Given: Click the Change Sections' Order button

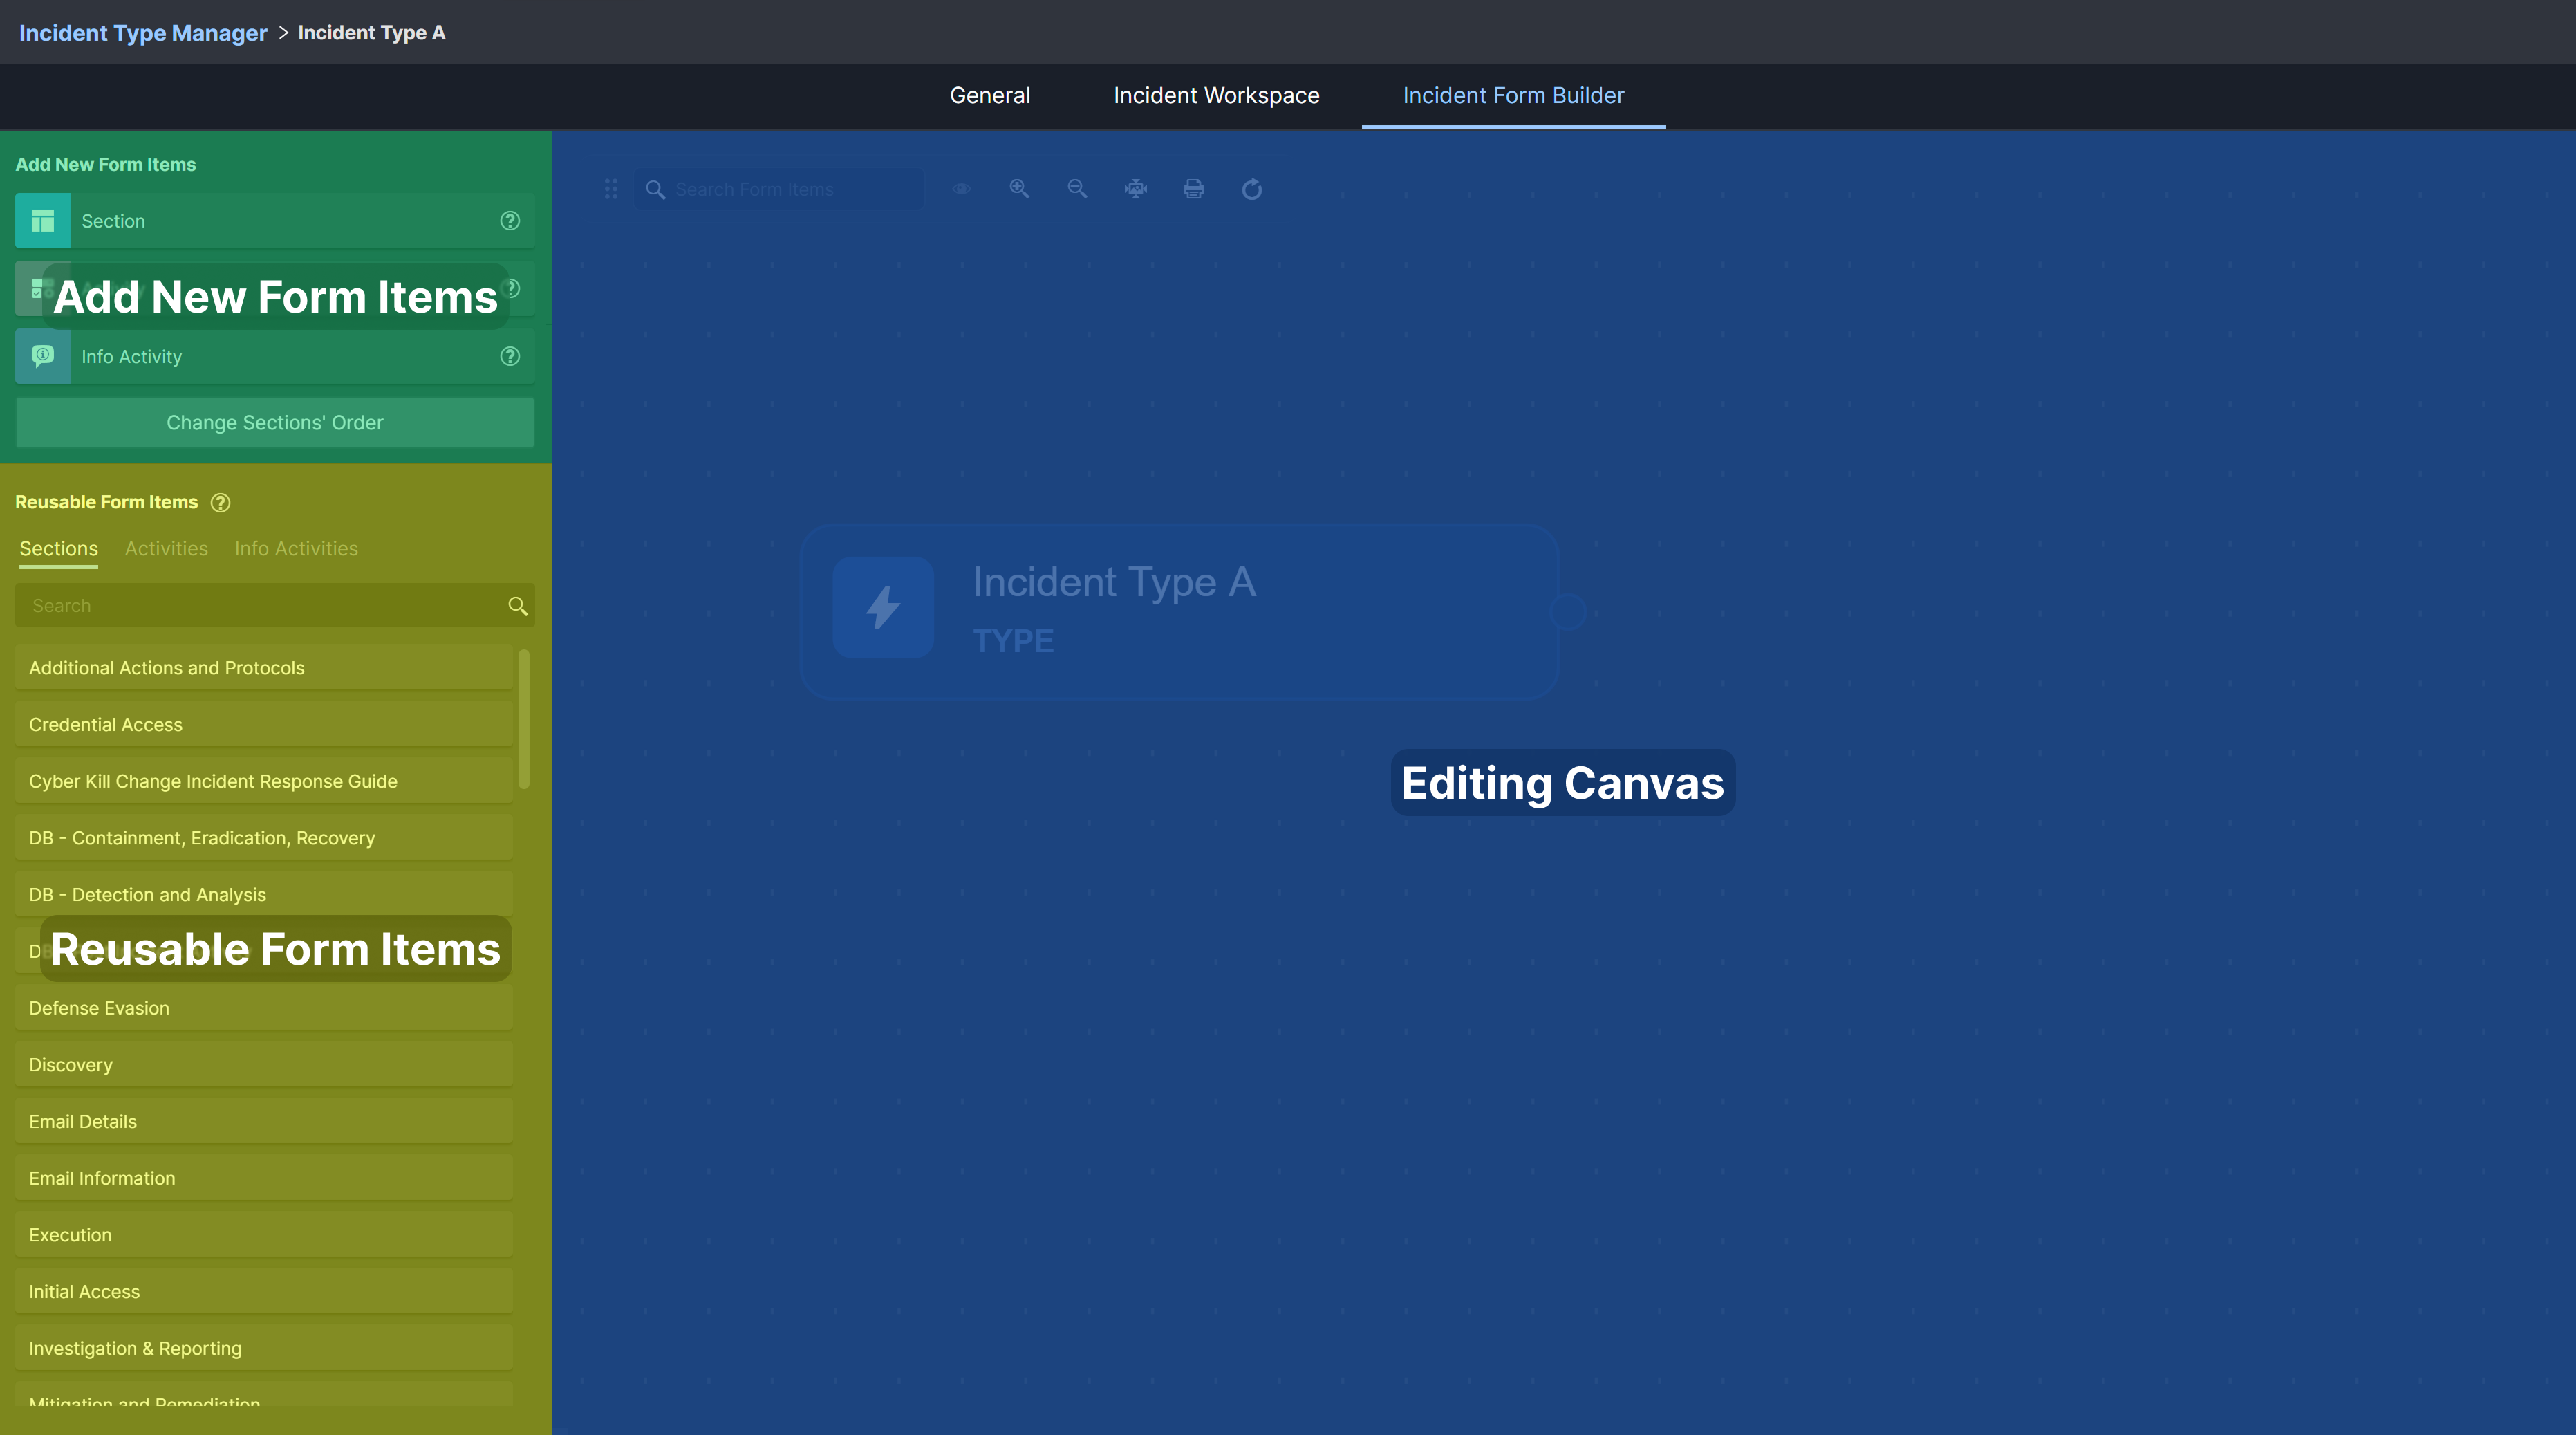Looking at the screenshot, I should pyautogui.click(x=275, y=423).
